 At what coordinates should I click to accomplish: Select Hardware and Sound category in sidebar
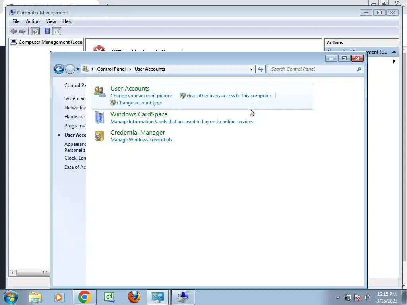tap(75, 117)
